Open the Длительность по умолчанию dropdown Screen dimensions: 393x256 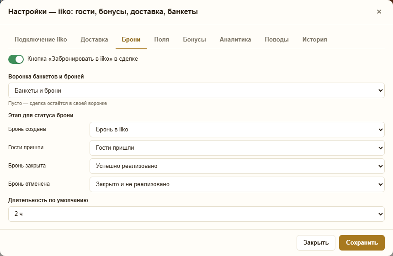(x=196, y=214)
